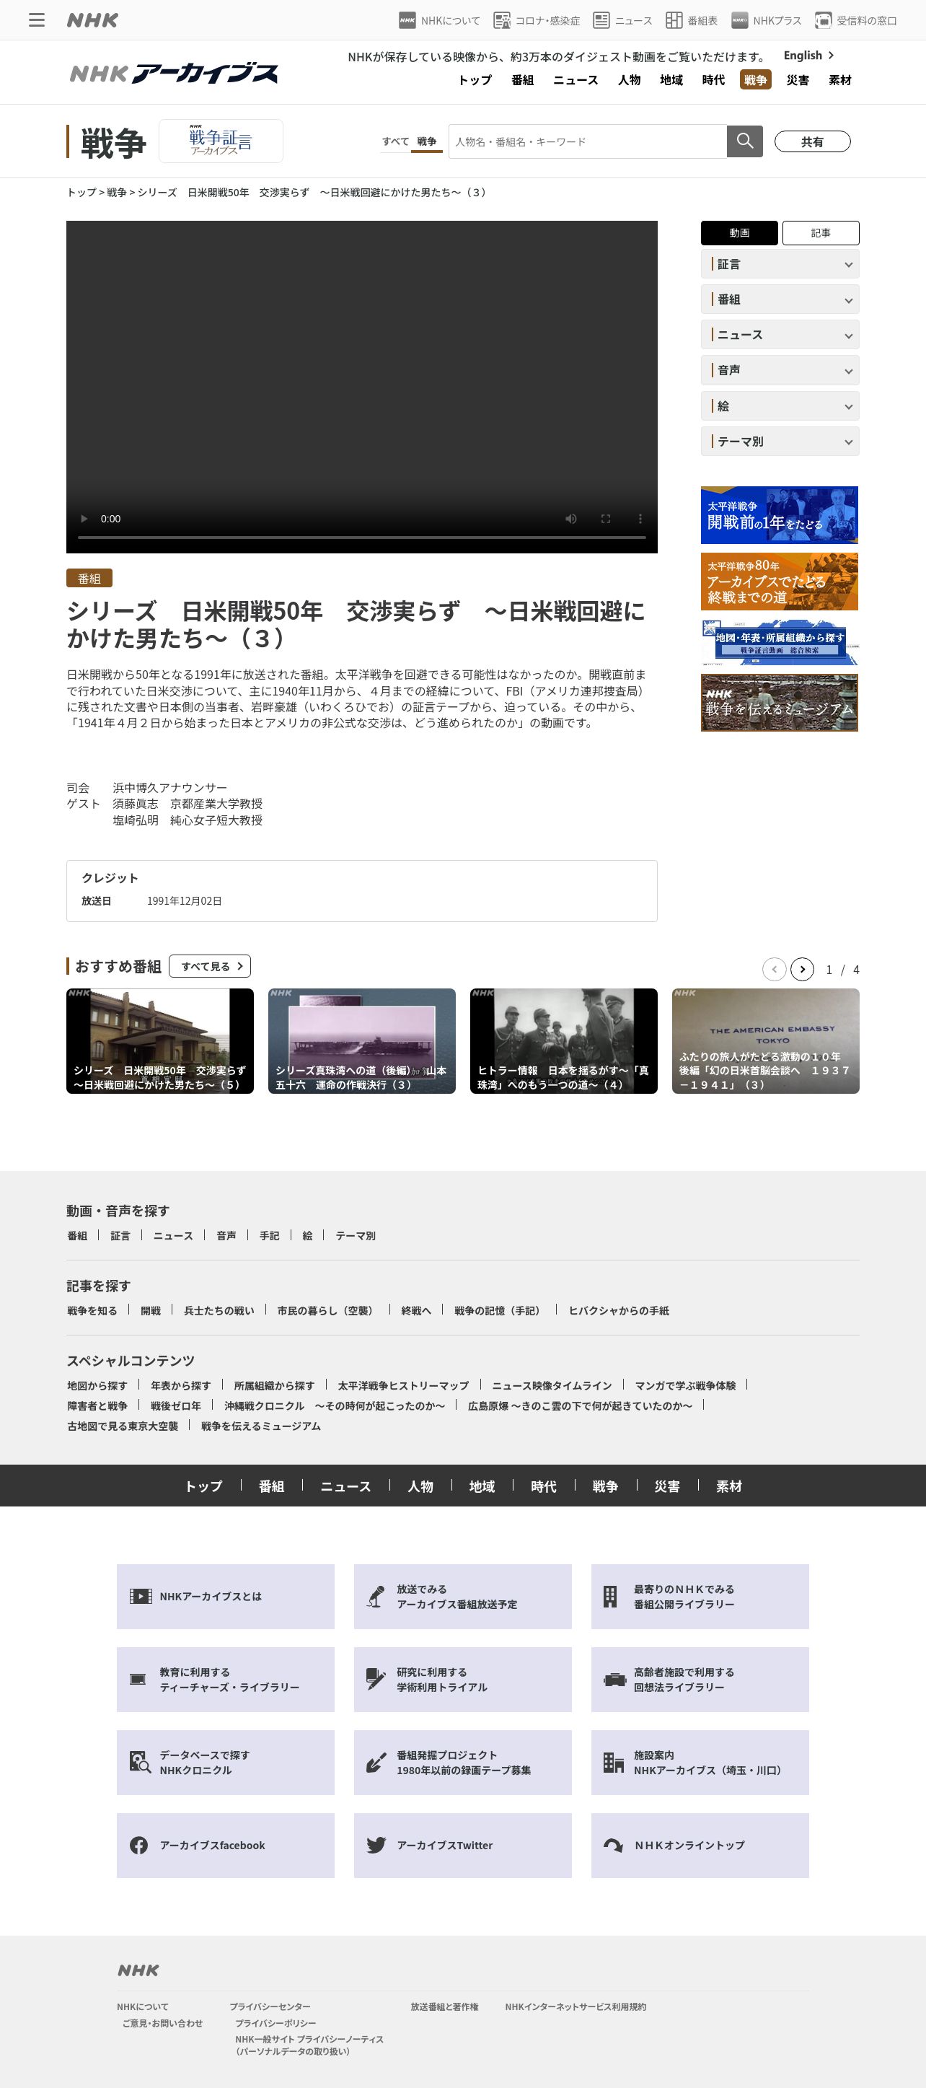Open トップ in main navigation
926x2088 pixels.
[x=475, y=79]
